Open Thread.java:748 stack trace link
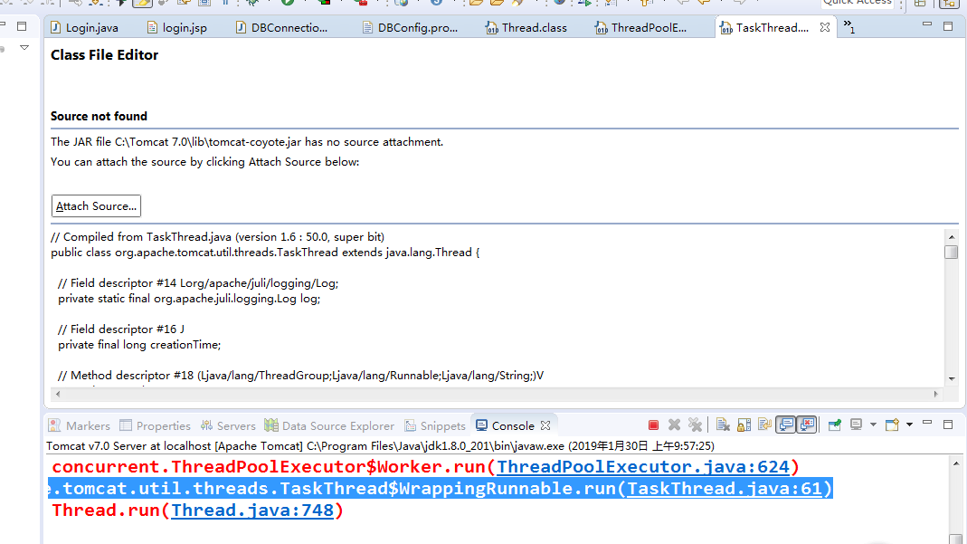The height and width of the screenshot is (544, 967). click(x=252, y=511)
